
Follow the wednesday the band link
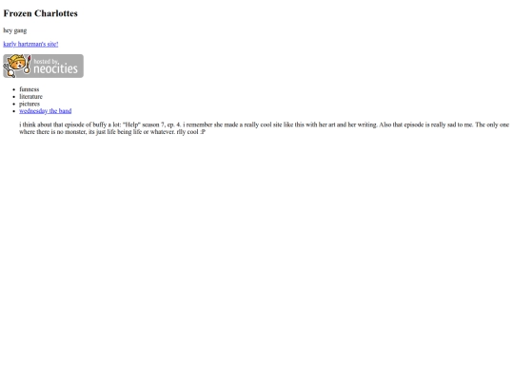(x=46, y=111)
